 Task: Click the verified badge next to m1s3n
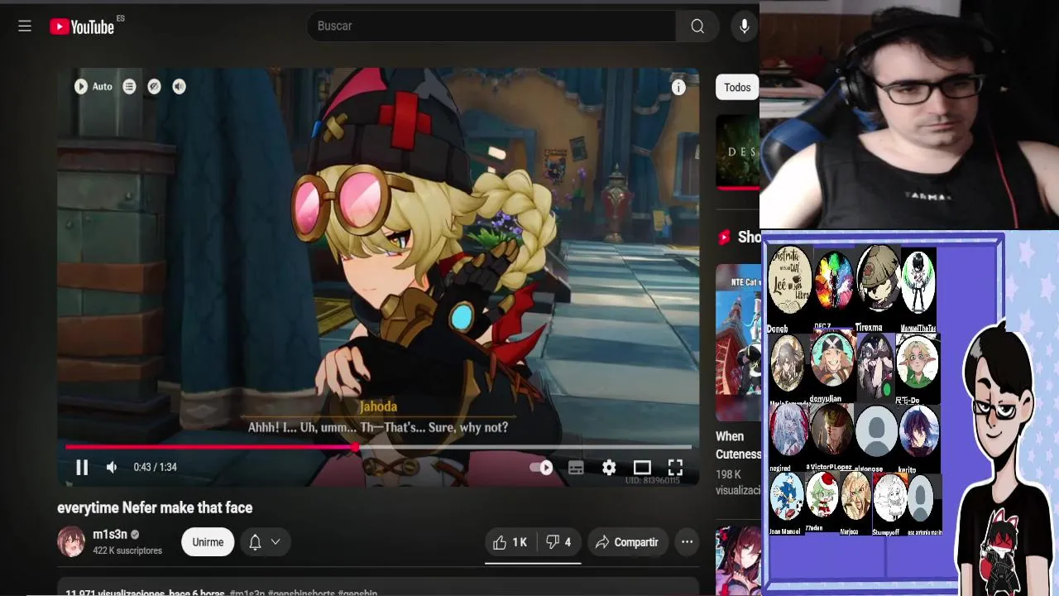pos(135,535)
